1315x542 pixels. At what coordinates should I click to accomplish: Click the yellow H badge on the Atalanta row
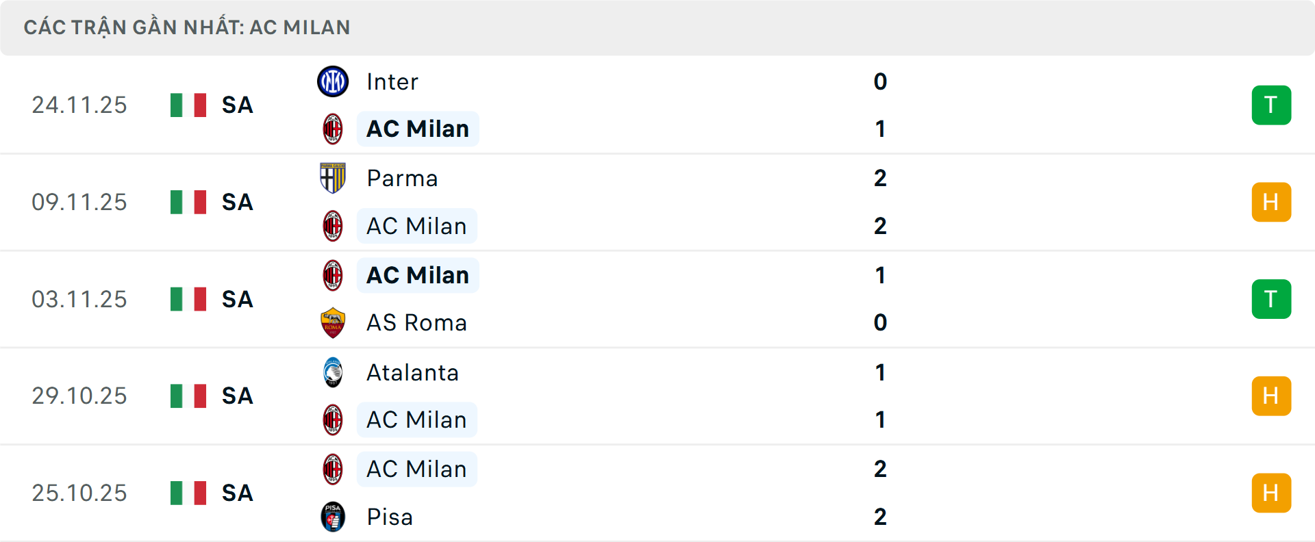point(1271,396)
